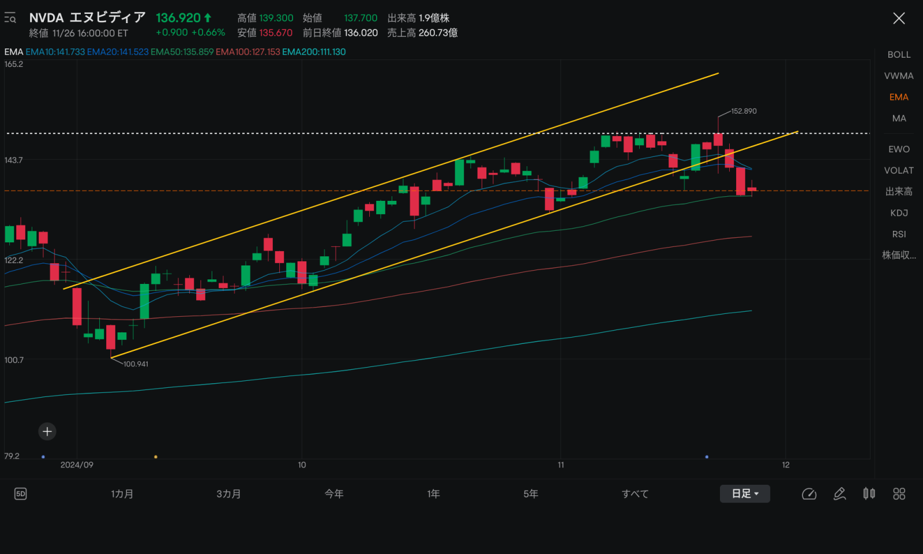Enable the EWO sub-indicator
The width and height of the screenshot is (923, 554).
tap(899, 149)
